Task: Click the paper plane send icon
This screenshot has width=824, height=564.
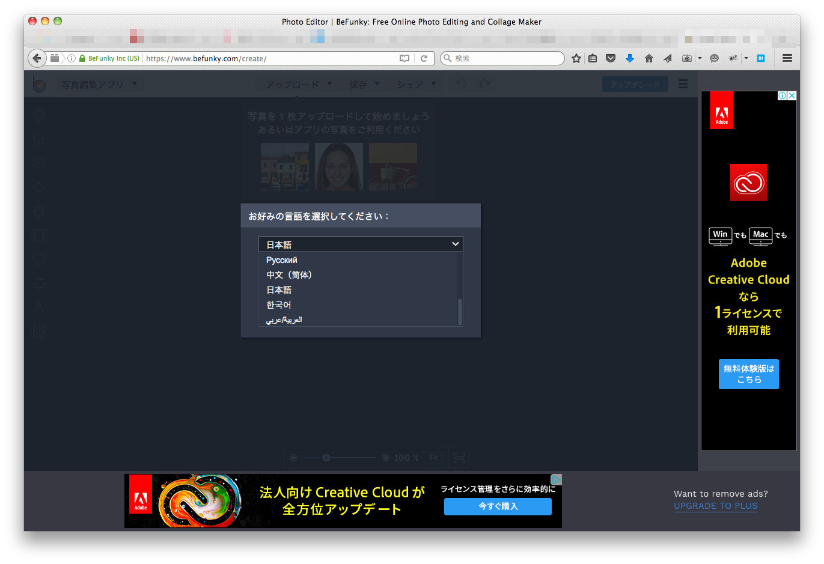Action: tap(668, 58)
